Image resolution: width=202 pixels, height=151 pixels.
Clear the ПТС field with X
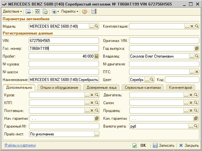tap(197, 72)
